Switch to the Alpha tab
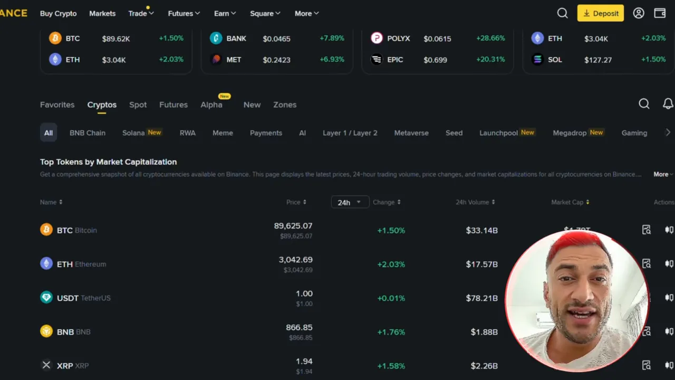 coord(211,104)
